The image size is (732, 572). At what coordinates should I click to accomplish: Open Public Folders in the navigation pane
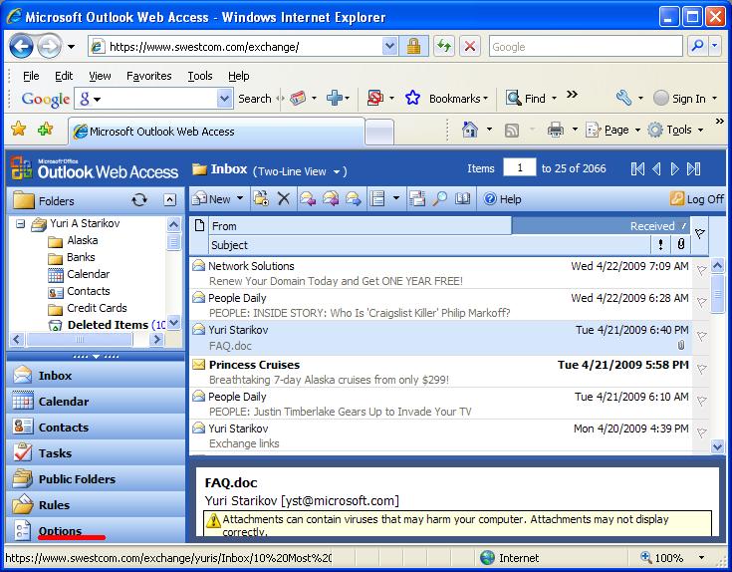[x=96, y=478]
